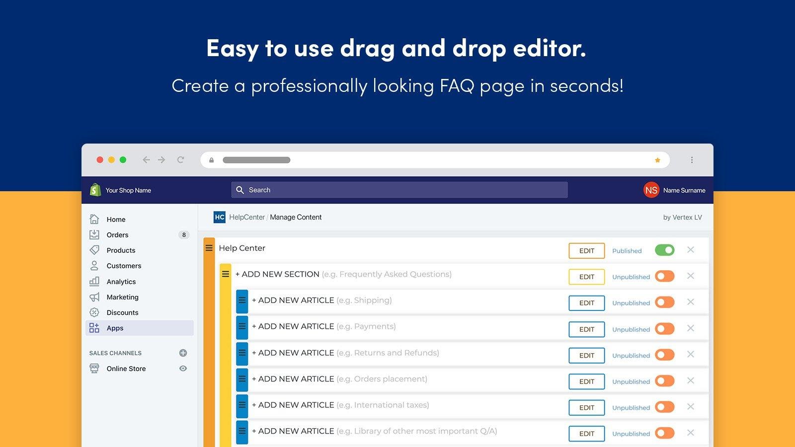This screenshot has width=795, height=447.
Task: Click the browser back arrow
Action: click(x=146, y=160)
